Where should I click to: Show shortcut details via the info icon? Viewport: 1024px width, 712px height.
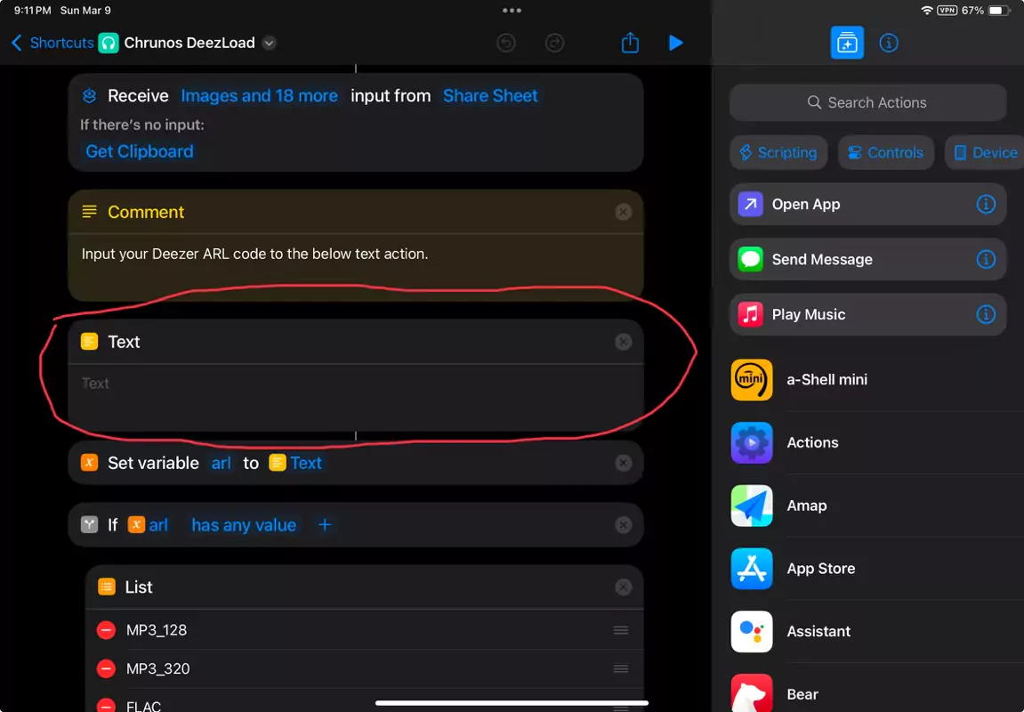click(888, 42)
